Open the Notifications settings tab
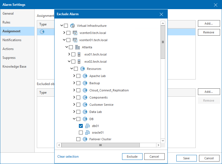The width and height of the screenshot is (222, 164). pyautogui.click(x=12, y=40)
